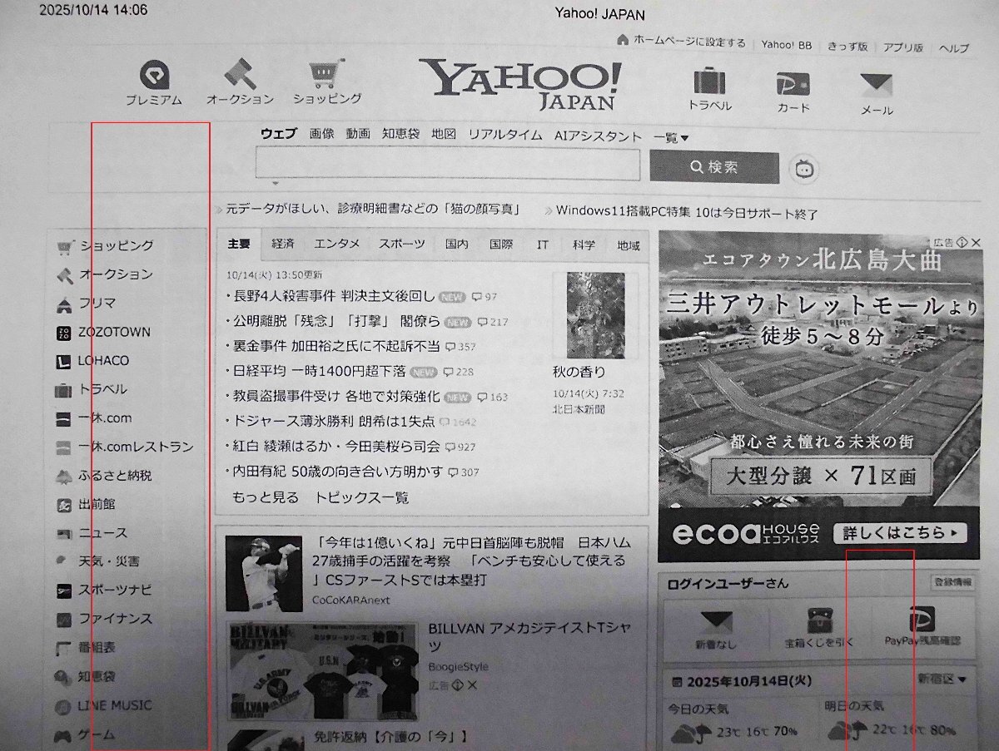Select the 画像 search tab
999x751 pixels.
click(321, 136)
